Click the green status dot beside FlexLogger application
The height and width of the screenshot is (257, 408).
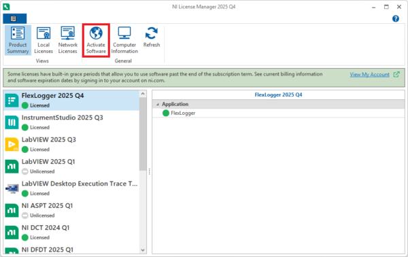tap(166, 113)
